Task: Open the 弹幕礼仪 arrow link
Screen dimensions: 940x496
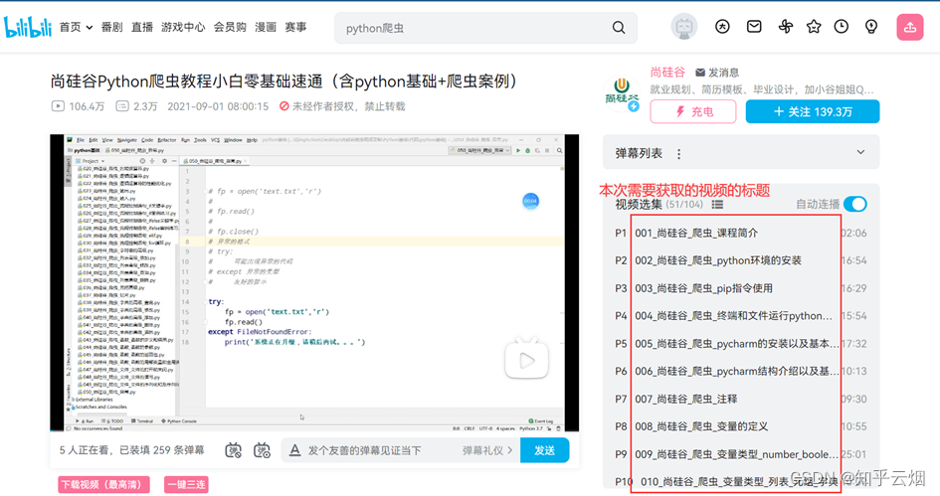Action: [486, 450]
